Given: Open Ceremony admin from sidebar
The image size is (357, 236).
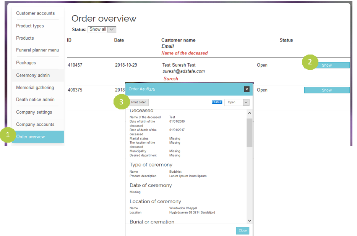Looking at the screenshot, I should [x=33, y=75].
